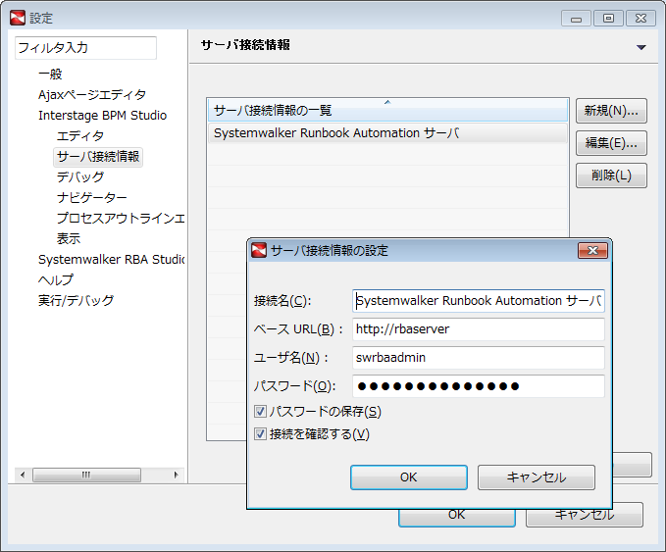Screen dimensions: 666x552
Task: Close the サーバ接続情報の設定 dialog
Action: click(x=592, y=251)
